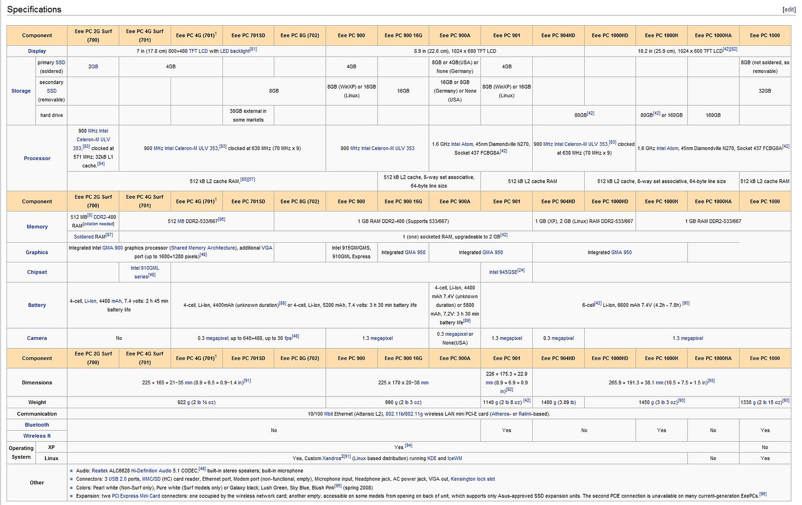Open the Display row header link

click(37, 51)
